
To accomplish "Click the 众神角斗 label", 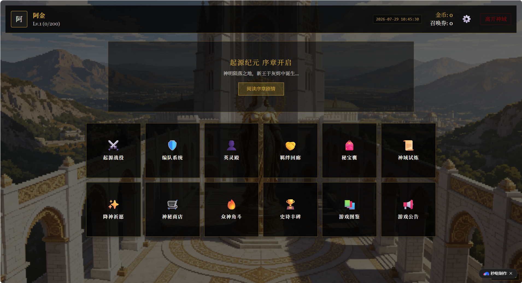I will (231, 217).
